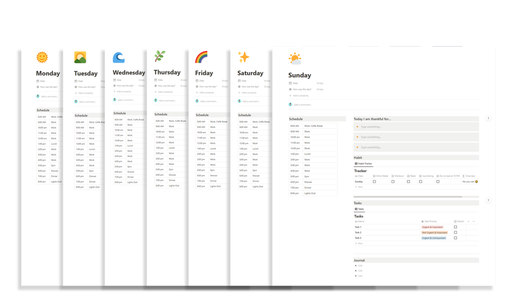Open the Task Priority column header
Viewport: 507px width, 305px height.
pyautogui.click(x=429, y=221)
